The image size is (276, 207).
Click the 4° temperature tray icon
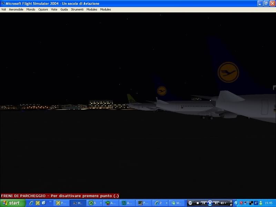(x=256, y=203)
